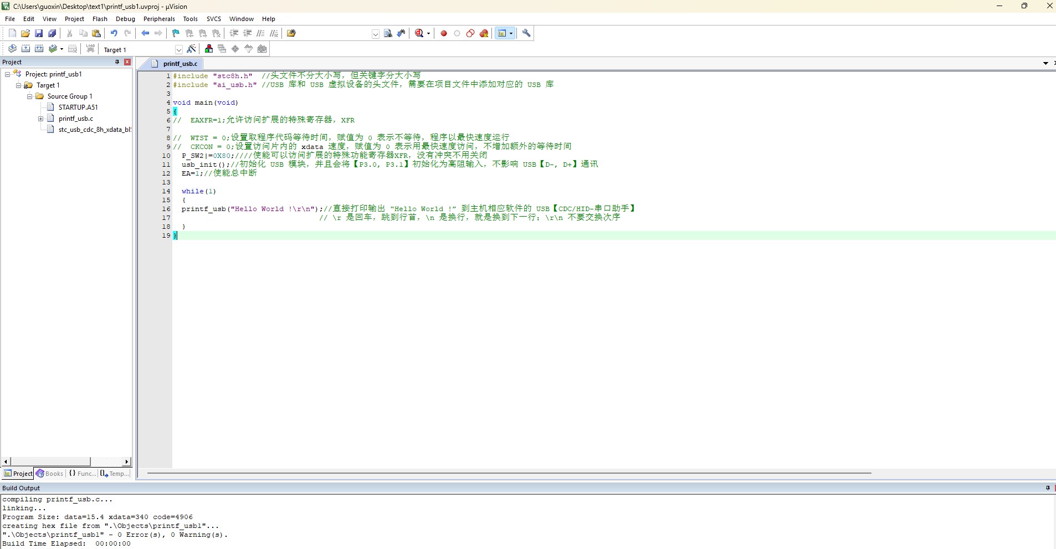The image size is (1056, 549).
Task: Open the Debug menu
Action: [125, 19]
